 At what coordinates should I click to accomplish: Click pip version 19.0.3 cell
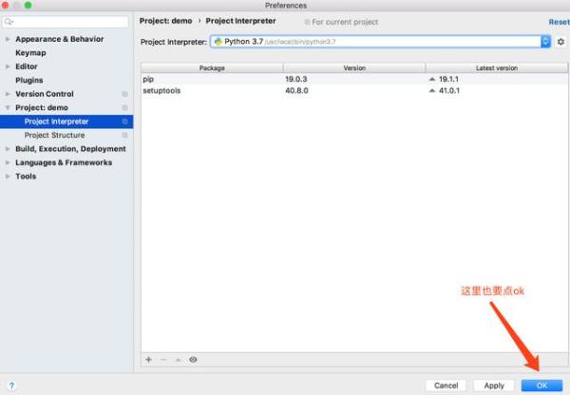(295, 79)
